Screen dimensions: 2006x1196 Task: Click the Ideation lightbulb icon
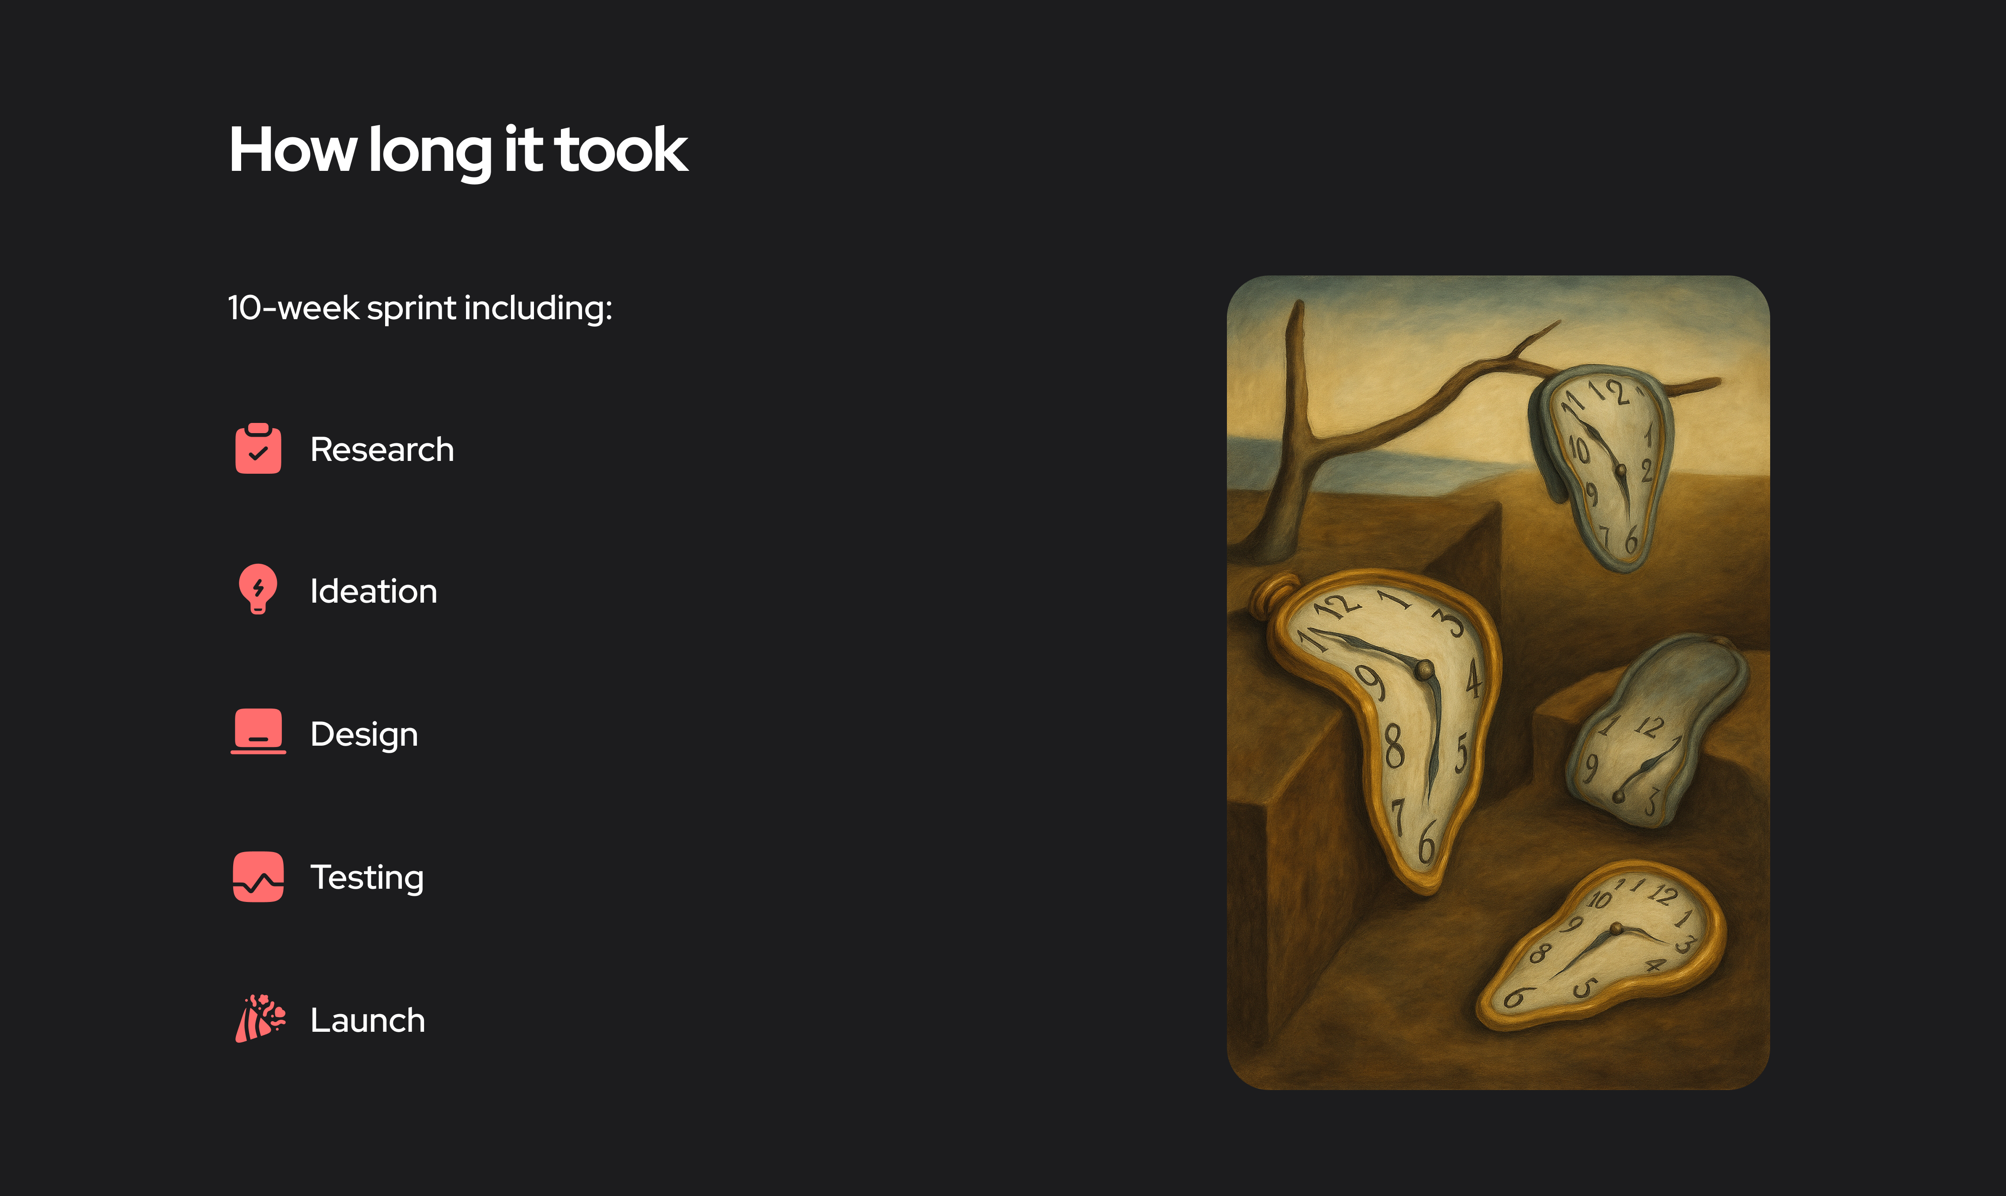click(x=258, y=589)
